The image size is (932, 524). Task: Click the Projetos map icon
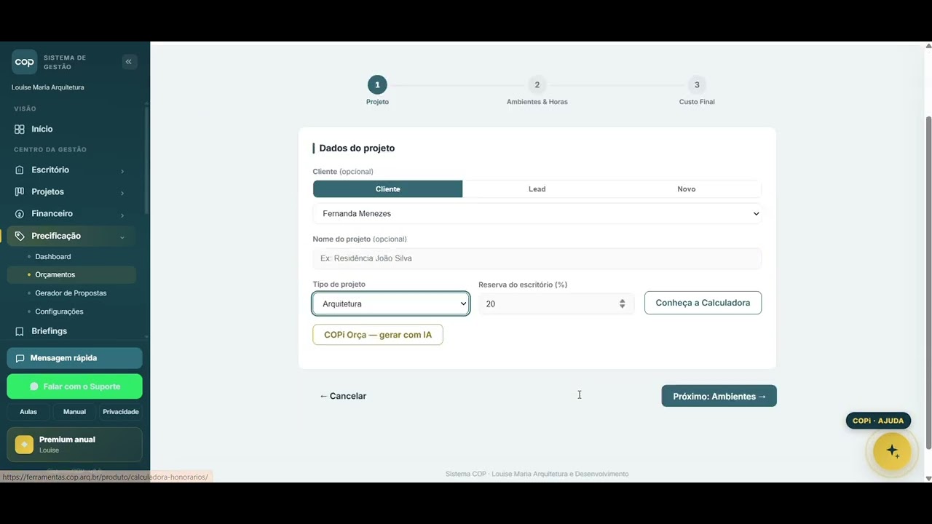[20, 191]
